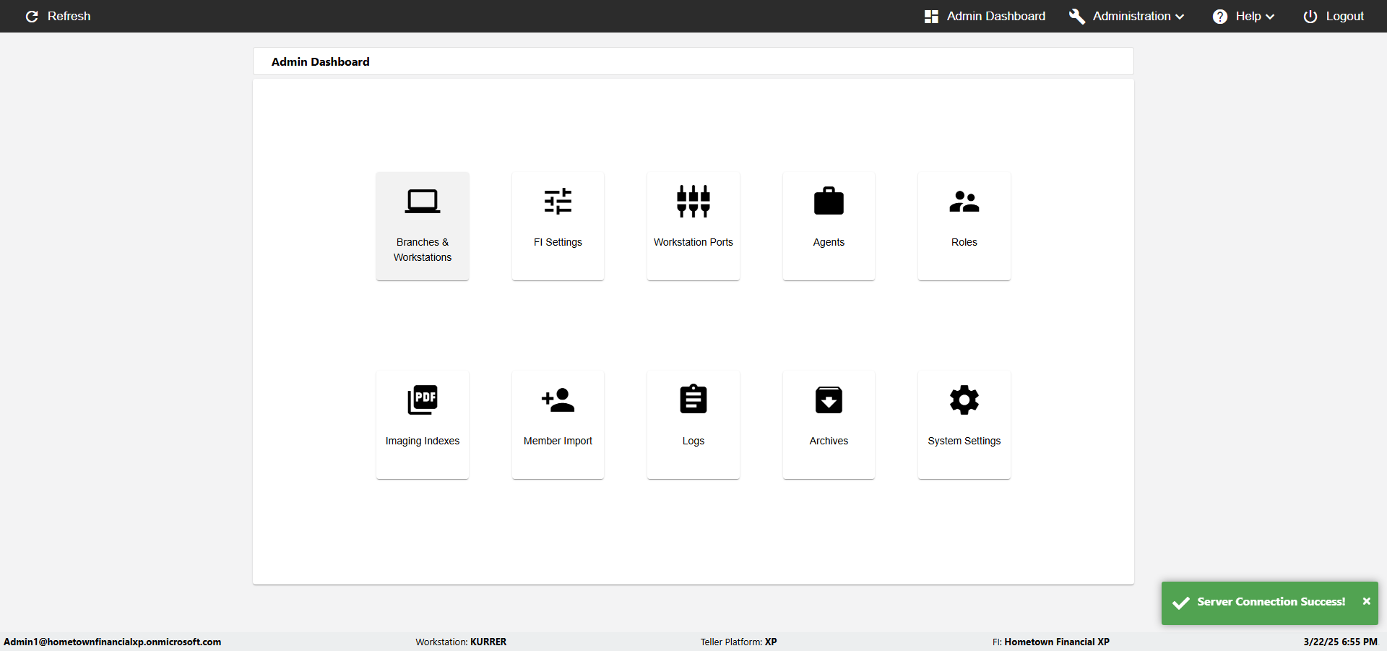Click the Logs tile label

693,441
